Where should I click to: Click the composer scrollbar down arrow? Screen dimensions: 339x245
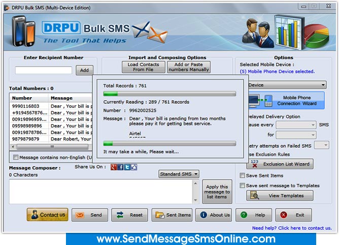coord(195,200)
